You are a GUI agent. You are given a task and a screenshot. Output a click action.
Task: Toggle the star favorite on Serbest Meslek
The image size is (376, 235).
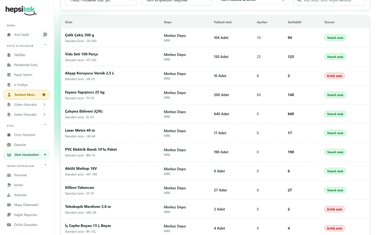[44, 95]
